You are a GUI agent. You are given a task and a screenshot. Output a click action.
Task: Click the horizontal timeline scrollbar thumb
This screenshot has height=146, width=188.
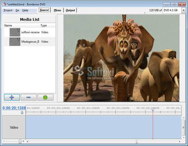pos(137,142)
